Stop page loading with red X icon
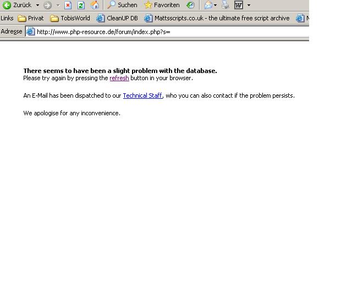 tap(68, 5)
